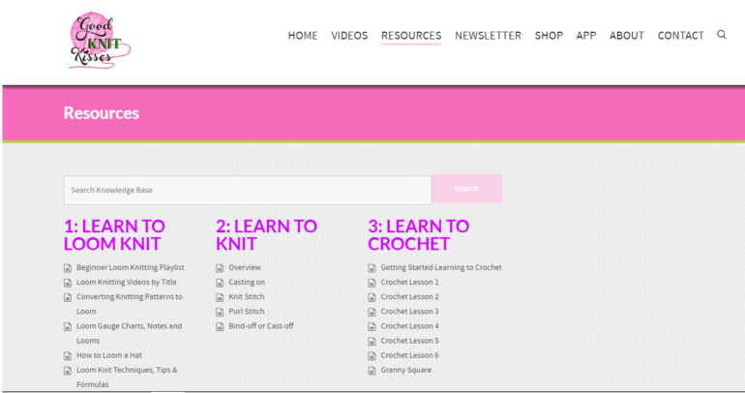Open Converting Knitting Patterns to Loom article
The height and width of the screenshot is (393, 745).
pos(130,304)
